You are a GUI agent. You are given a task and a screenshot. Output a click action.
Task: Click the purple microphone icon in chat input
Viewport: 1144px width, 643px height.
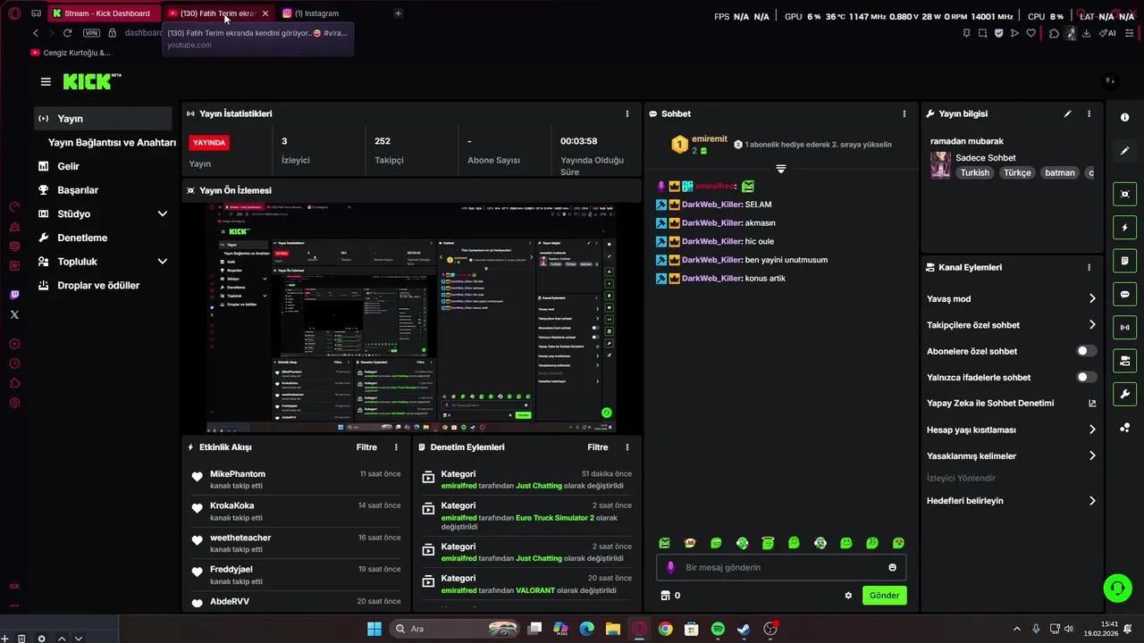(671, 567)
